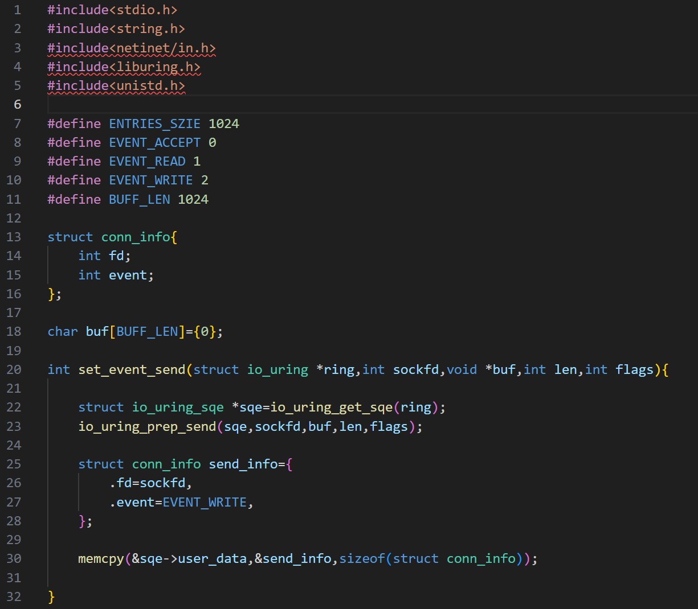Click the function's closing brace on line 32
The height and width of the screenshot is (609, 698).
tap(51, 596)
